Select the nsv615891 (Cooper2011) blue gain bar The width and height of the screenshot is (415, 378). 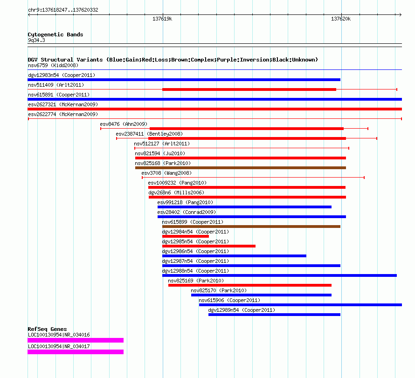(x=214, y=99)
